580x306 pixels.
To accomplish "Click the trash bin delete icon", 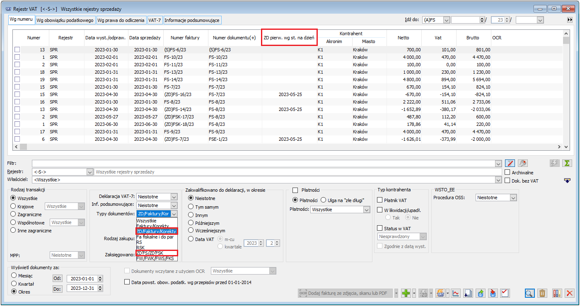I will pos(542,293).
